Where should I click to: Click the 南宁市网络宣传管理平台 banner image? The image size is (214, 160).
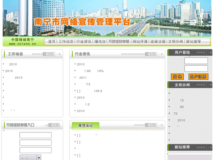107,18
